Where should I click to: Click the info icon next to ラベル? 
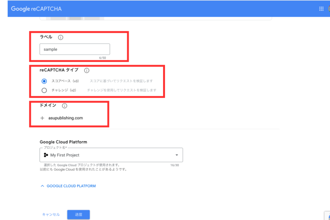pyautogui.click(x=61, y=37)
